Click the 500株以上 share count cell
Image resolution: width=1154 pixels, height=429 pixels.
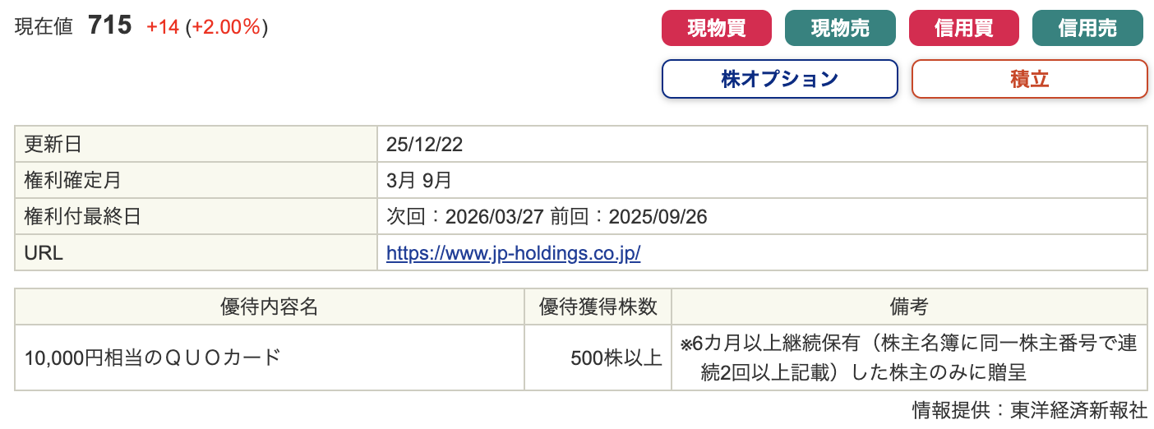pyautogui.click(x=616, y=357)
